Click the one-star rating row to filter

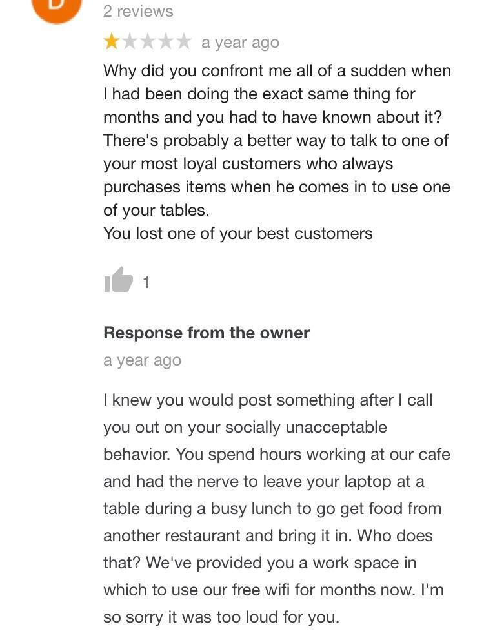click(x=148, y=41)
